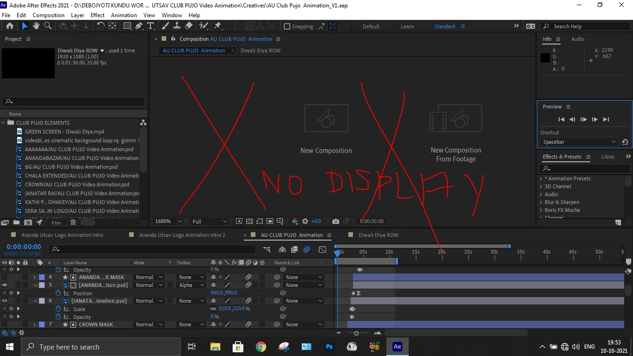This screenshot has width=633, height=356.
Task: Open the Show Channel and Color Management icon
Action: [294, 222]
